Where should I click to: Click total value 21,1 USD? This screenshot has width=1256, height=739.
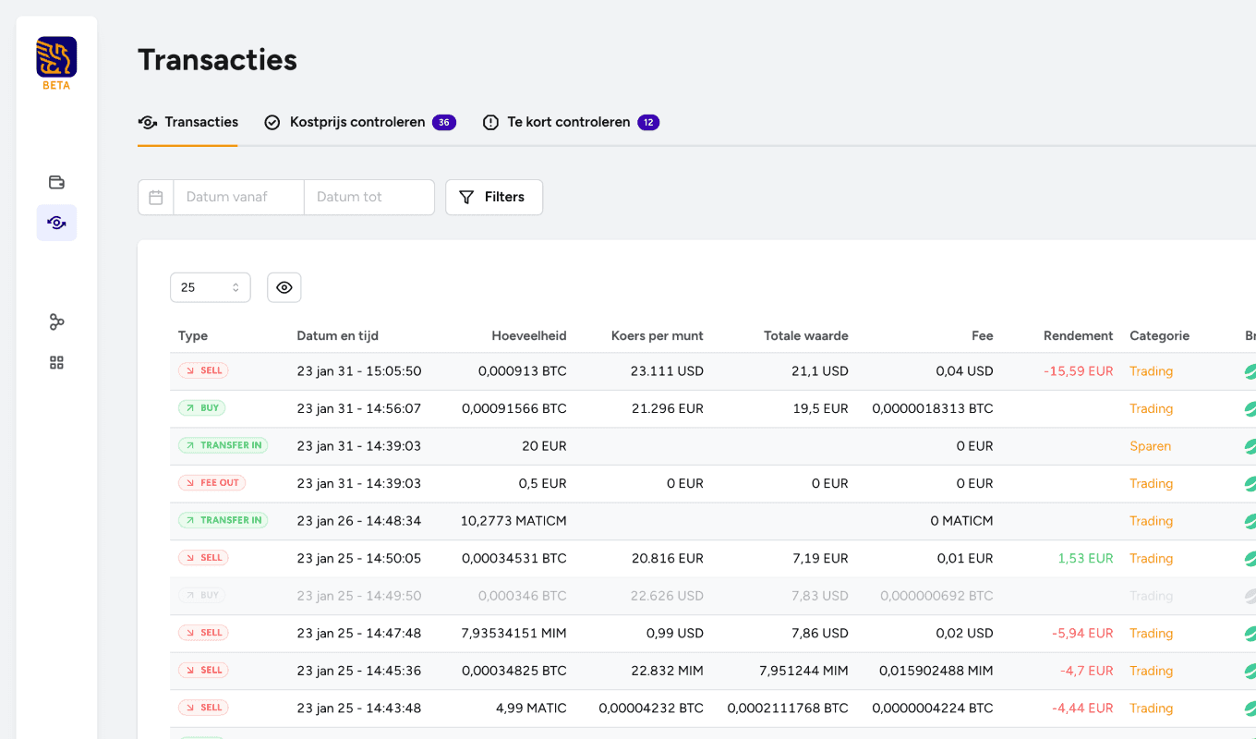tap(822, 371)
